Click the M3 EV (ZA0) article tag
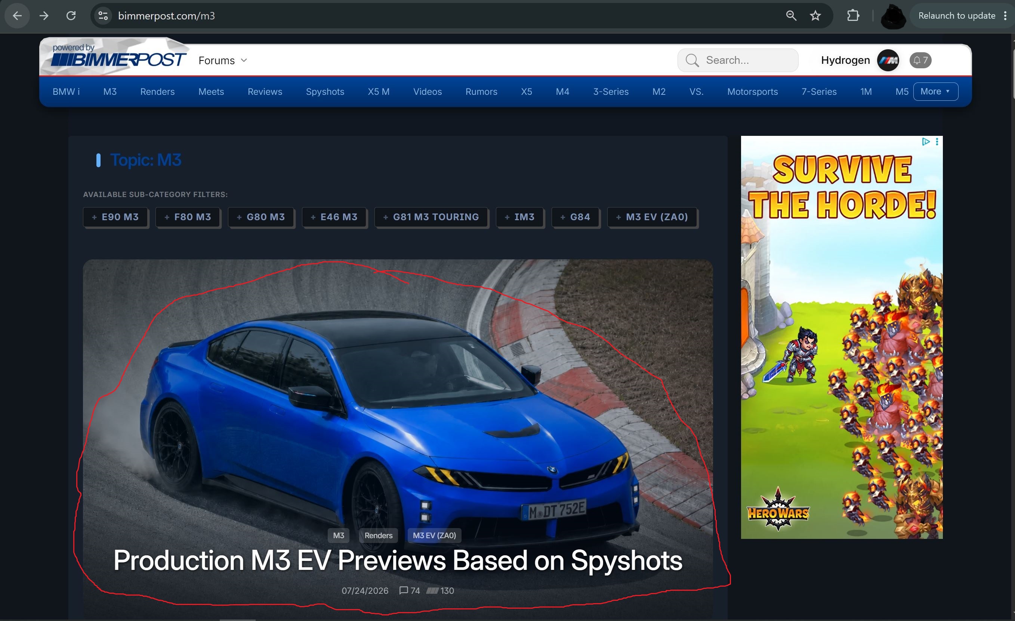The width and height of the screenshot is (1015, 621). pyautogui.click(x=434, y=536)
